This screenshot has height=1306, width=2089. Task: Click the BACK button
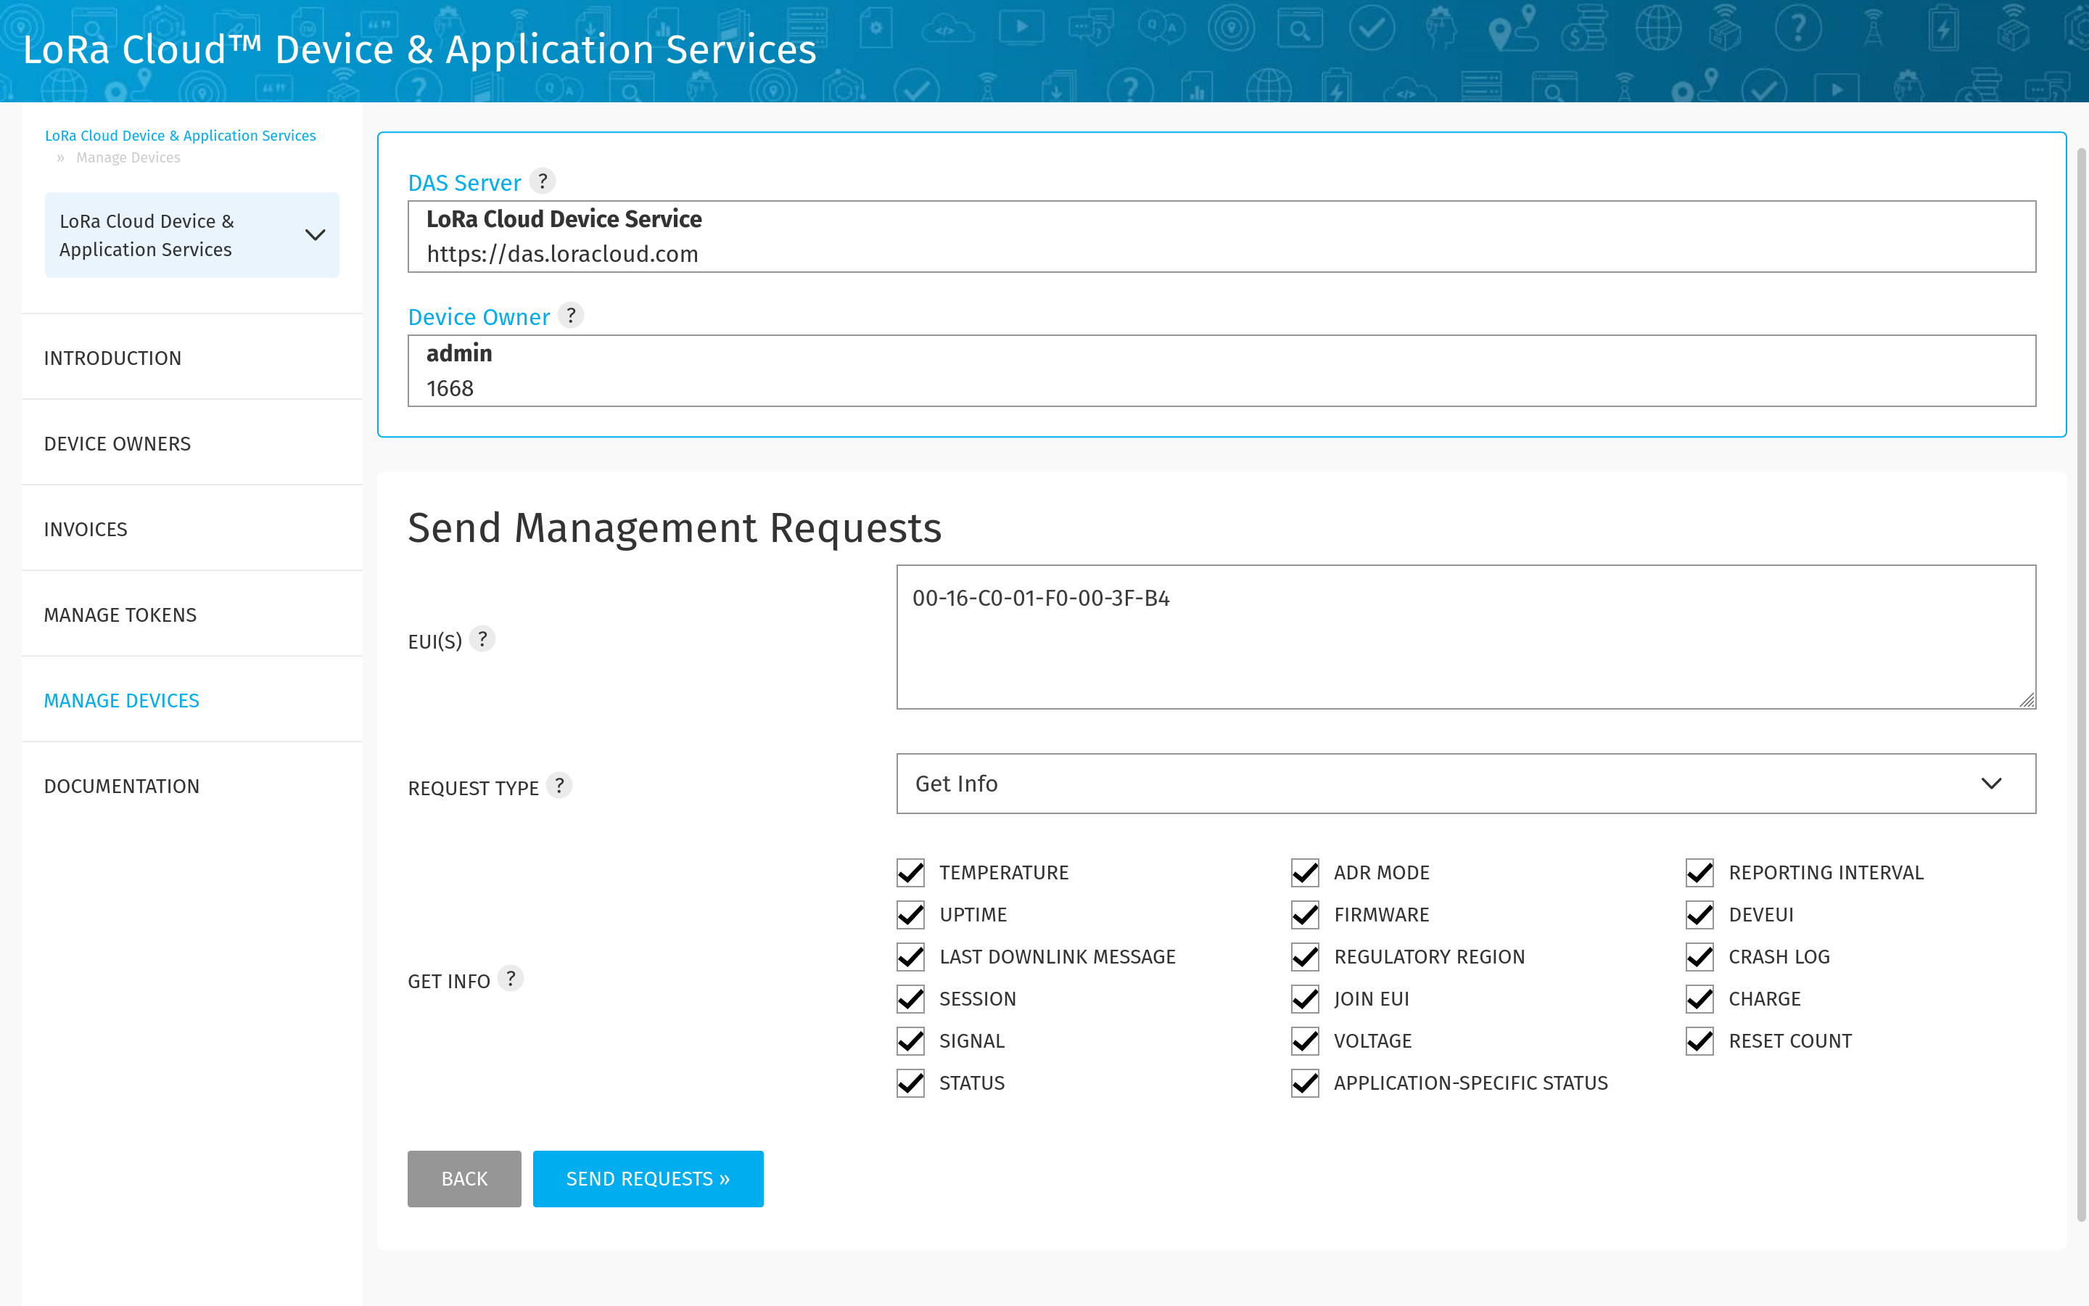[464, 1178]
